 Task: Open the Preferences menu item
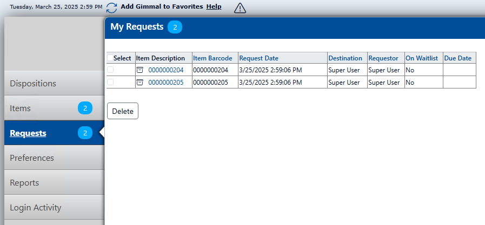(x=32, y=158)
